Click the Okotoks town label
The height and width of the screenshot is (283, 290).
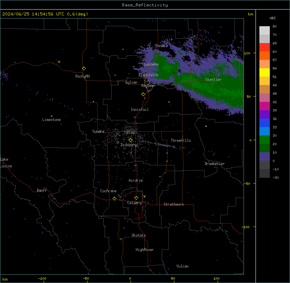[x=139, y=235]
